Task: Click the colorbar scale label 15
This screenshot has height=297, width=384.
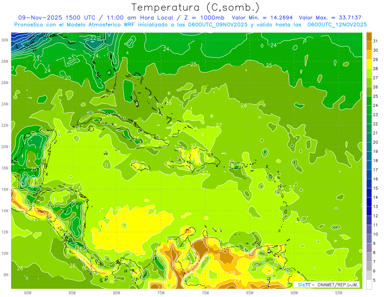Action: pyautogui.click(x=376, y=188)
